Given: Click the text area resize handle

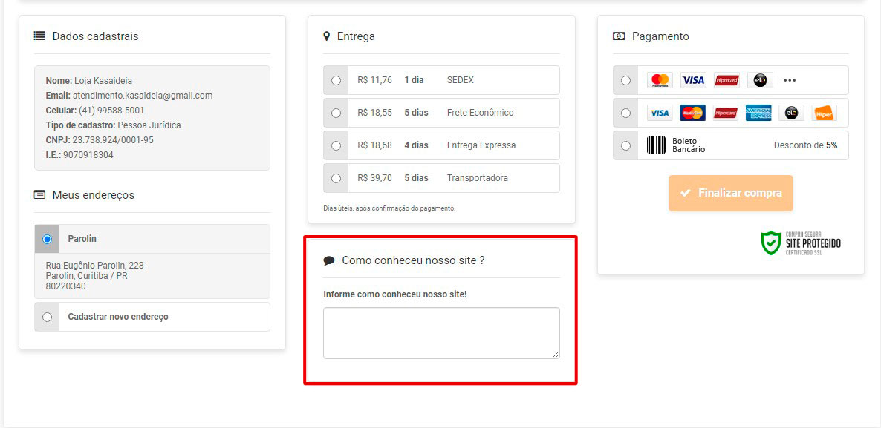Looking at the screenshot, I should pyautogui.click(x=555, y=355).
